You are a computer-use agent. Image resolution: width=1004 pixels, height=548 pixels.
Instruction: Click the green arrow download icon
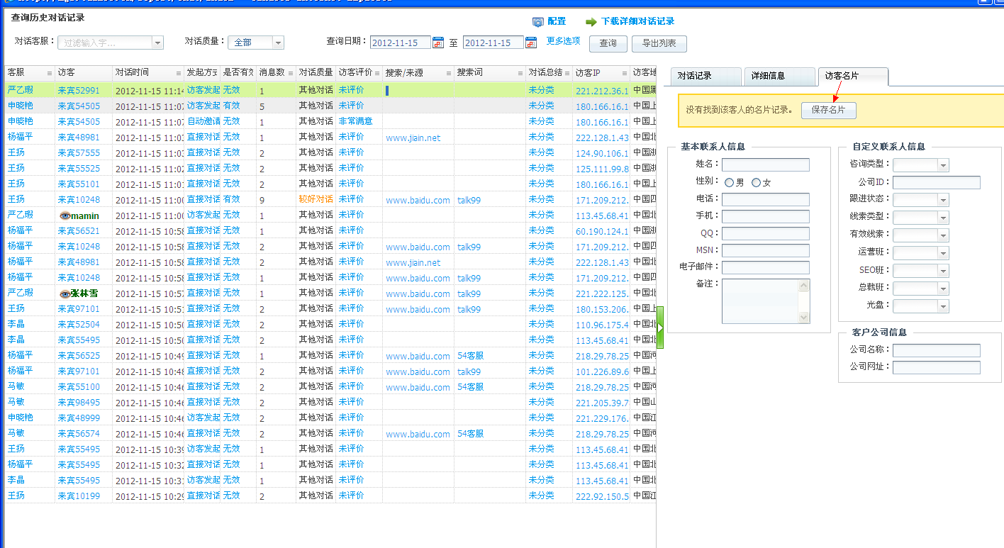591,22
